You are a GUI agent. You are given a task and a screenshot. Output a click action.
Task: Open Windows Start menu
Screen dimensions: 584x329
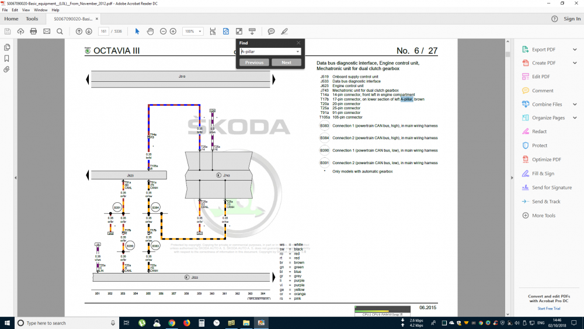(x=7, y=323)
